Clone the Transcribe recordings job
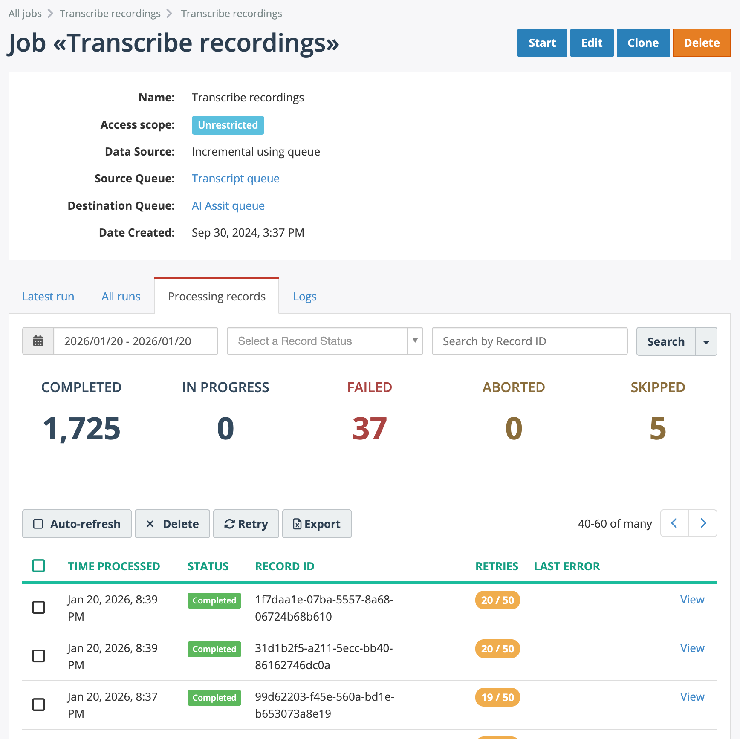 click(x=643, y=43)
